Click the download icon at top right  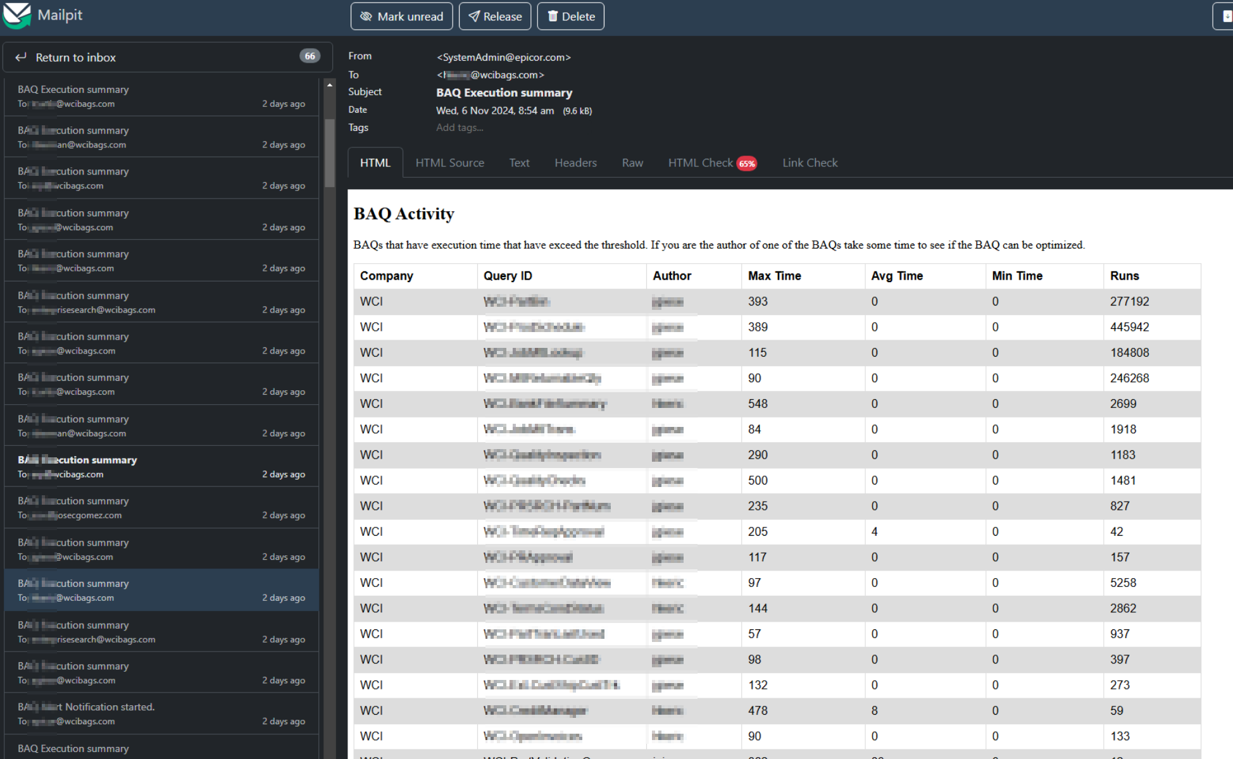tap(1225, 16)
